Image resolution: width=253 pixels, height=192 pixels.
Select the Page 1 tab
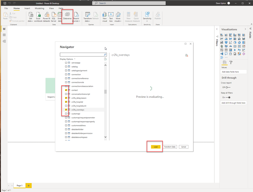20,186
